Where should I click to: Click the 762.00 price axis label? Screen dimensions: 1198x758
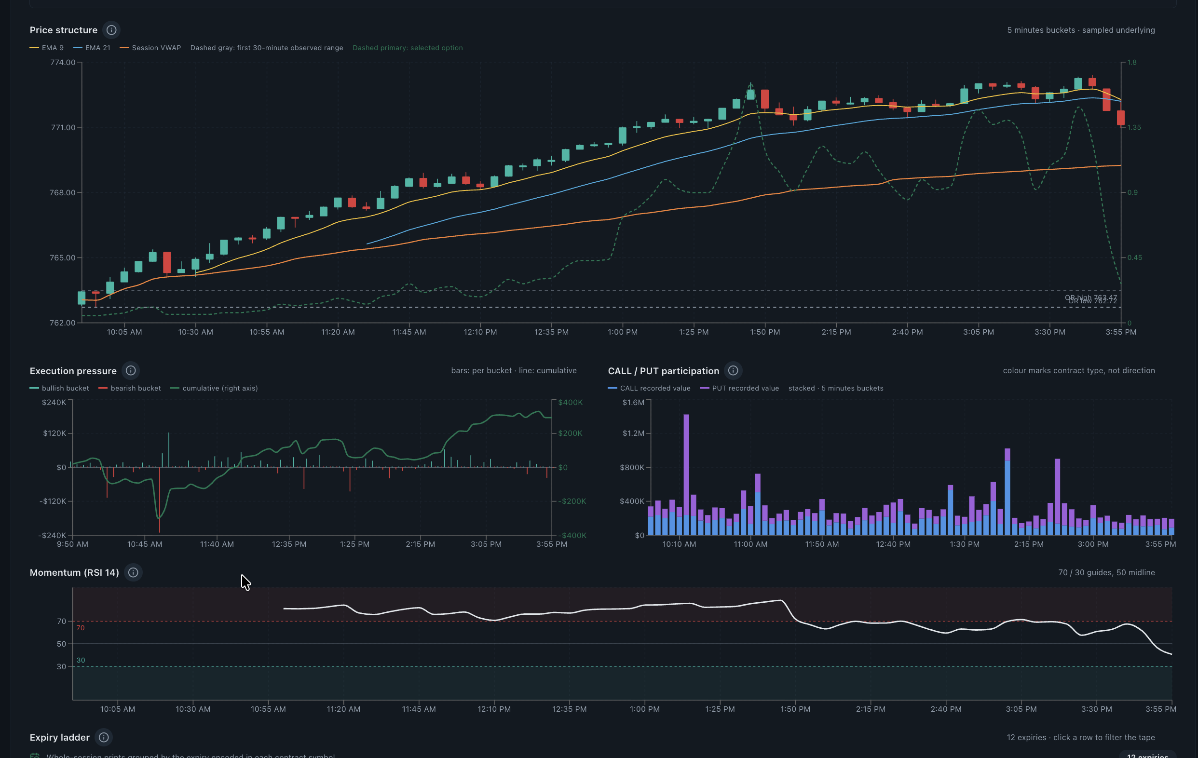click(x=63, y=323)
